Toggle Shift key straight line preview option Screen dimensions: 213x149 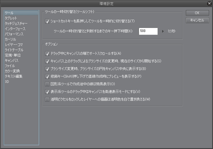(47, 76)
